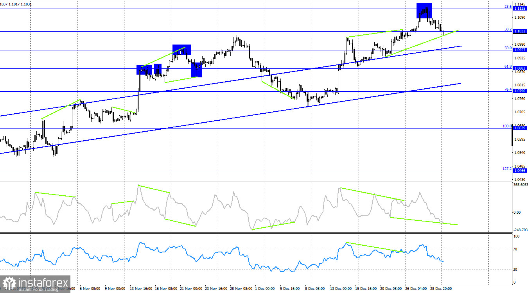This screenshot has height=293, width=528.
Task: Click the 1.0705 price scale value
Action: [x=520, y=112]
